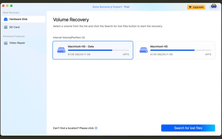Click the Macintosh HD usage bar
The width and height of the screenshot is (222, 139).
181,50
